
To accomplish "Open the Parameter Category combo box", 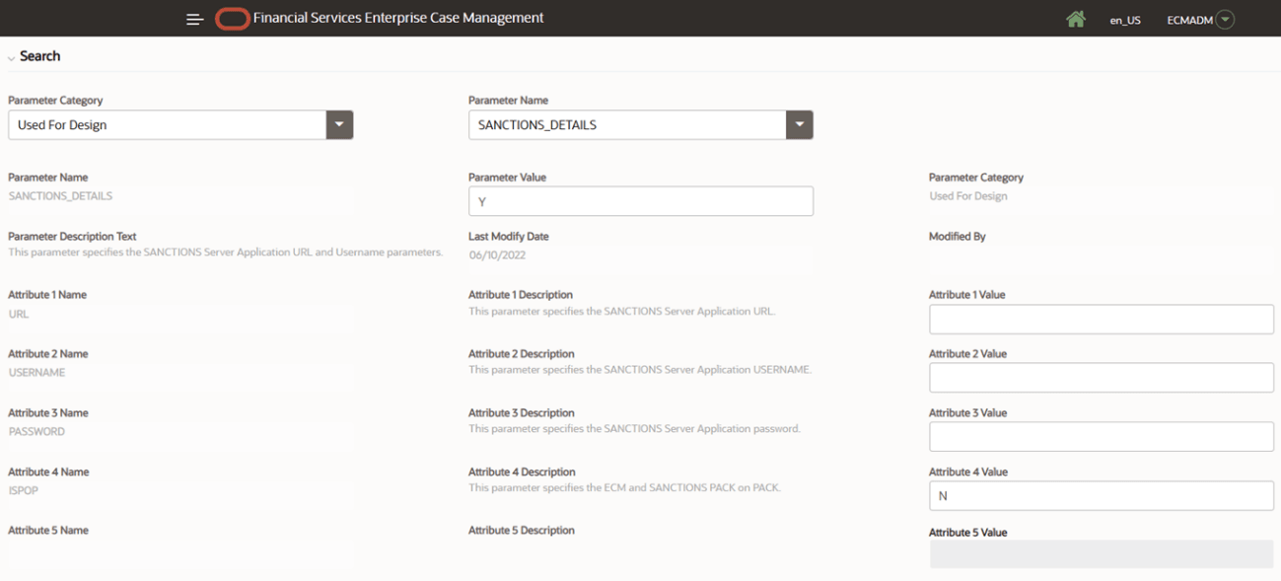I will (x=168, y=124).
